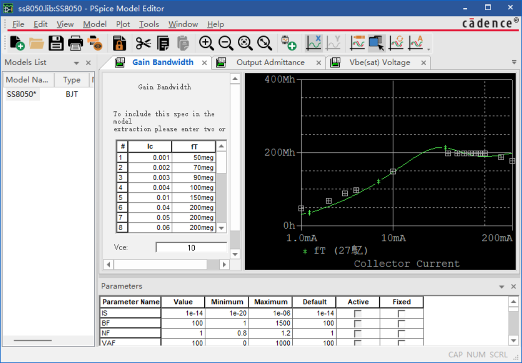522x363 pixels.
Task: Zoom in on the plot
Action: click(206, 43)
